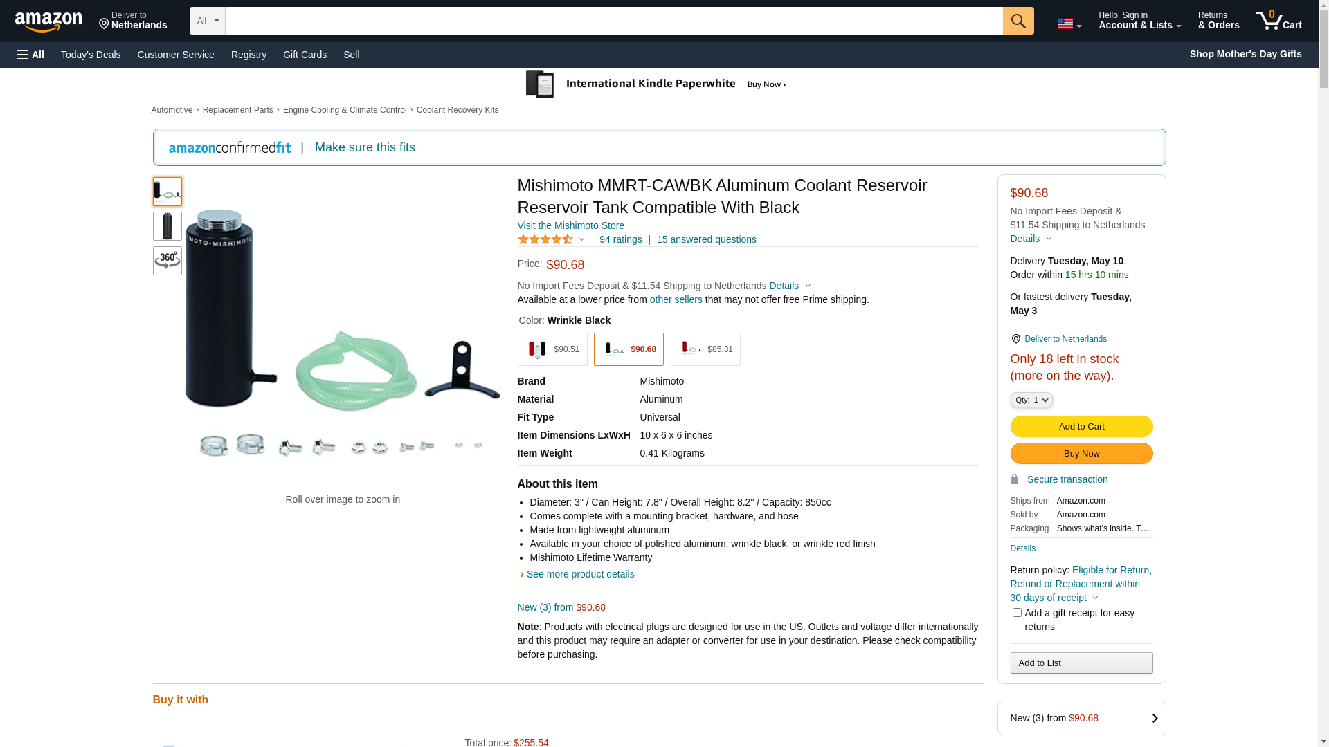Select the $85.31 color swatch
The height and width of the screenshot is (747, 1329).
tap(705, 349)
